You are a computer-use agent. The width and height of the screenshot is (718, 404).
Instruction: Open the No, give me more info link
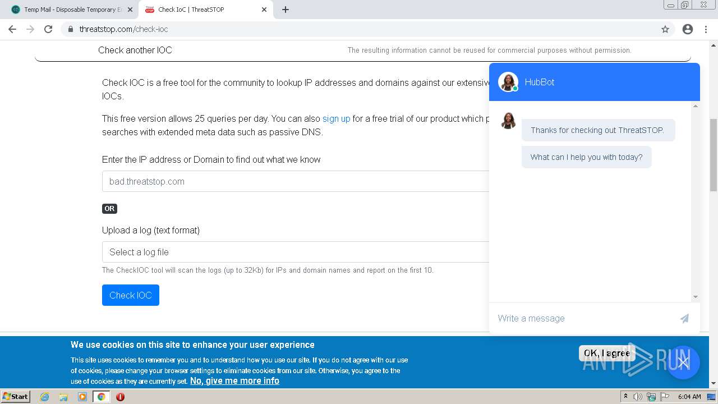coord(234,380)
